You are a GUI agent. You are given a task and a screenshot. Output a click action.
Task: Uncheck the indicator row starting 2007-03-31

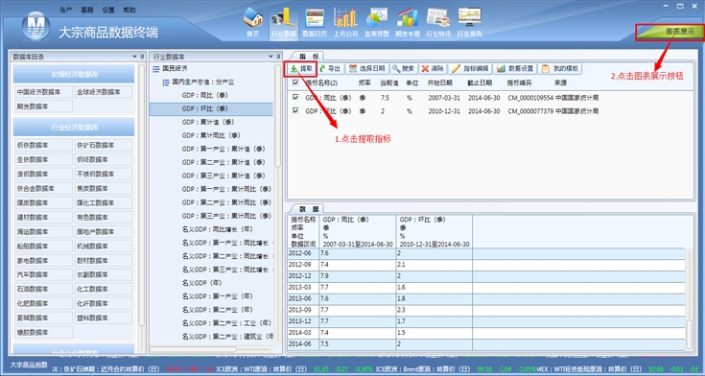click(x=295, y=97)
